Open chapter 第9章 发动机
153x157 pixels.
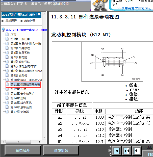coord(19,75)
